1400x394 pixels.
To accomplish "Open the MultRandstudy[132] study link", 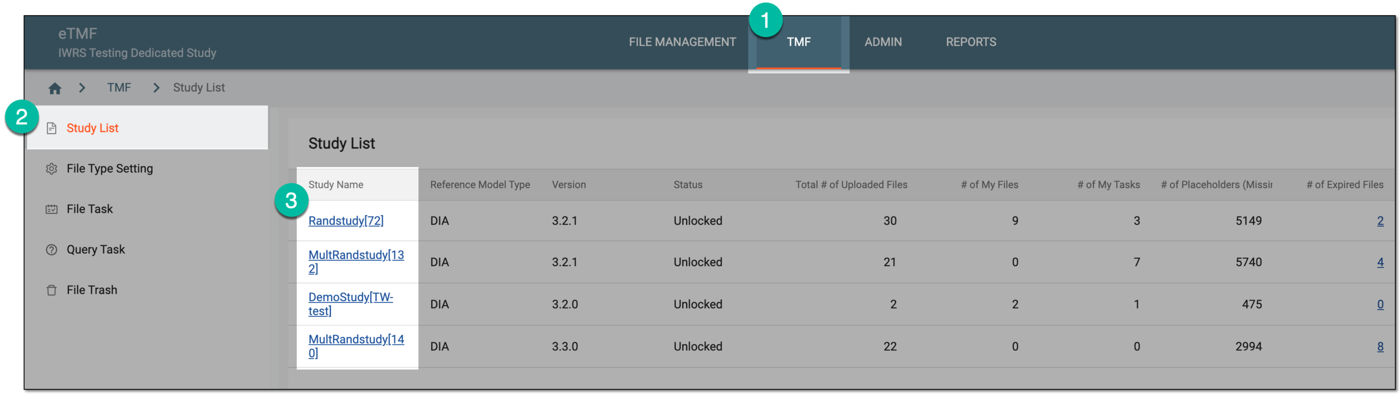I will click(x=356, y=262).
